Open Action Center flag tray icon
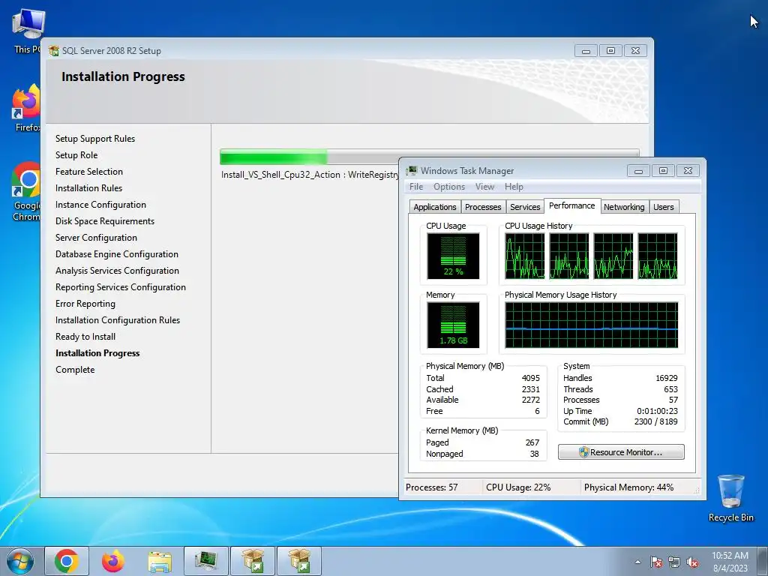Viewport: 768px width, 576px height. coord(656,562)
